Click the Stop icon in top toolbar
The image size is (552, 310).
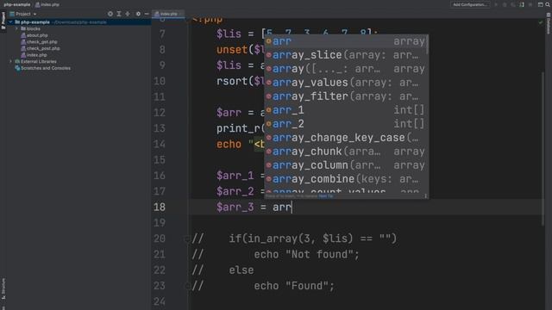pyautogui.click(x=530, y=4)
